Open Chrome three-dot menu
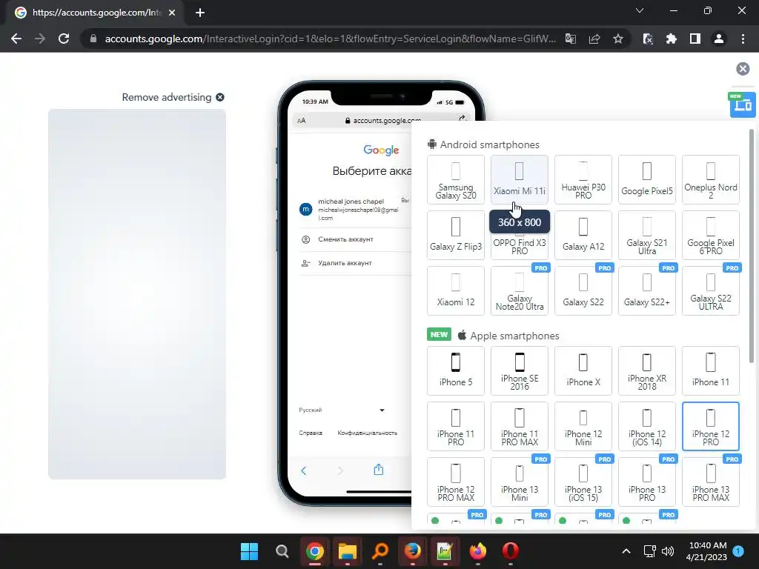 click(743, 39)
